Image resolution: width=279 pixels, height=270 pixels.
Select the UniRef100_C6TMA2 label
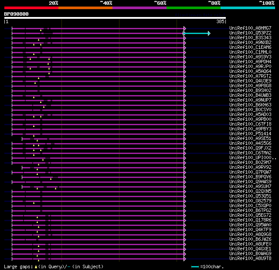[x=250, y=153]
